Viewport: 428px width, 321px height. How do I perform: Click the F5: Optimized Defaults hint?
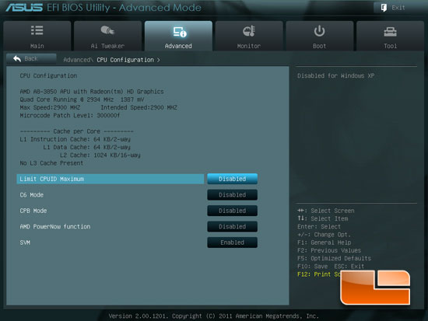pyautogui.click(x=334, y=258)
